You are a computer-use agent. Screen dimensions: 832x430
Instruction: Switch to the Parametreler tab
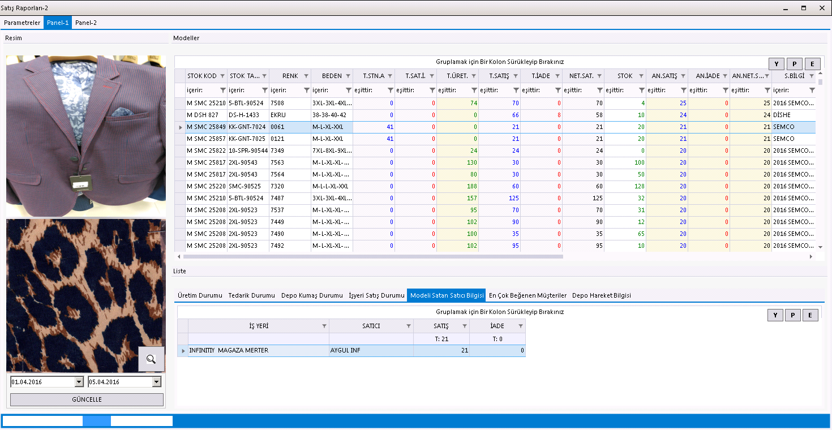tap(22, 23)
